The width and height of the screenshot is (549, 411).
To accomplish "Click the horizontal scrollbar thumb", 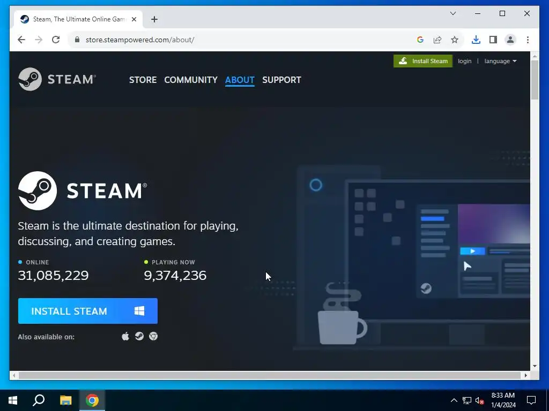I will click(x=270, y=375).
